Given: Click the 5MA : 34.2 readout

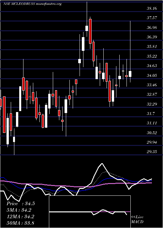Looking at the screenshot, I should coord(19,210).
